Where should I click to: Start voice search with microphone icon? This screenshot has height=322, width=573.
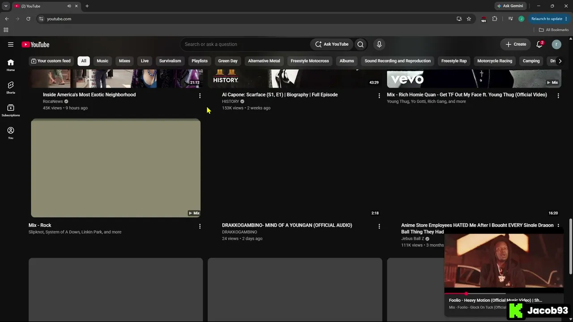pos(379,44)
